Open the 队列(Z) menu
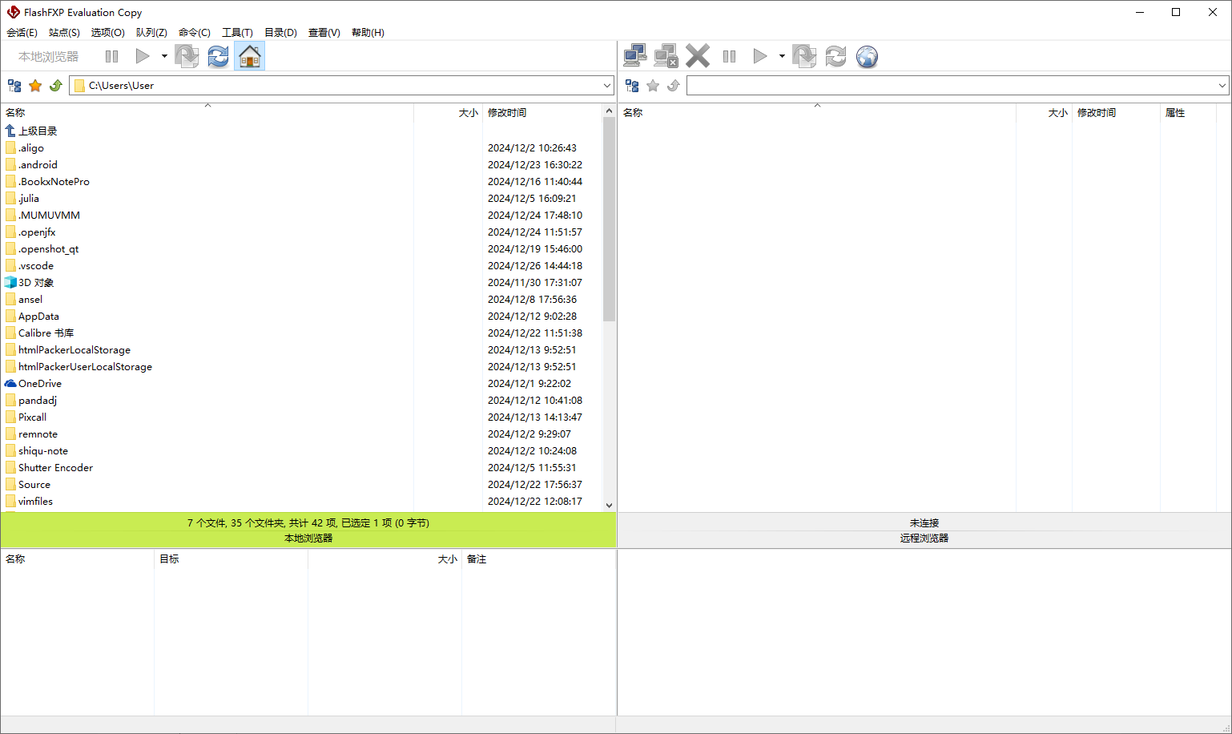 click(151, 33)
